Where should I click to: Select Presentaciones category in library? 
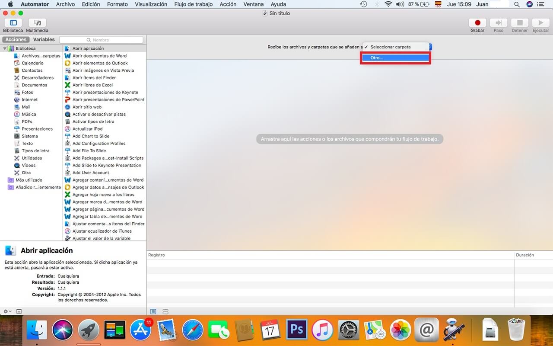coord(37,129)
